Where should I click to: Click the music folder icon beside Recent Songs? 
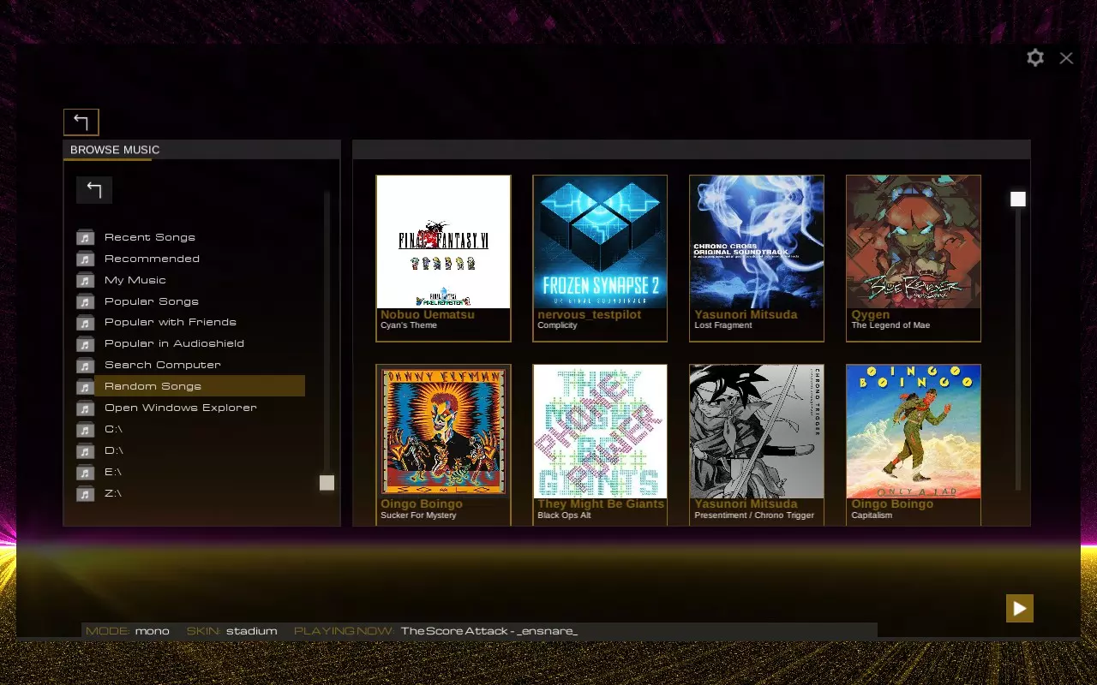tap(85, 237)
